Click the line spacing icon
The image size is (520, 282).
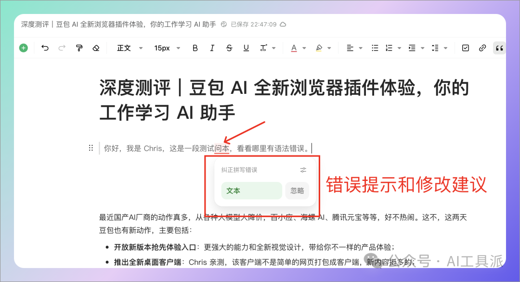[435, 48]
